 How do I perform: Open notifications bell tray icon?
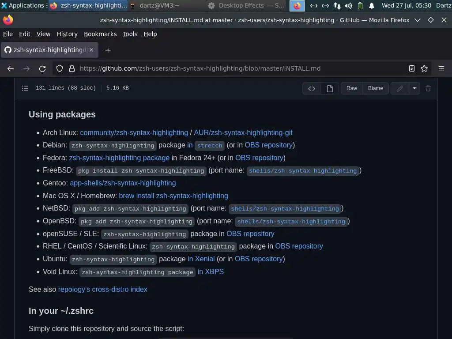point(372,5)
